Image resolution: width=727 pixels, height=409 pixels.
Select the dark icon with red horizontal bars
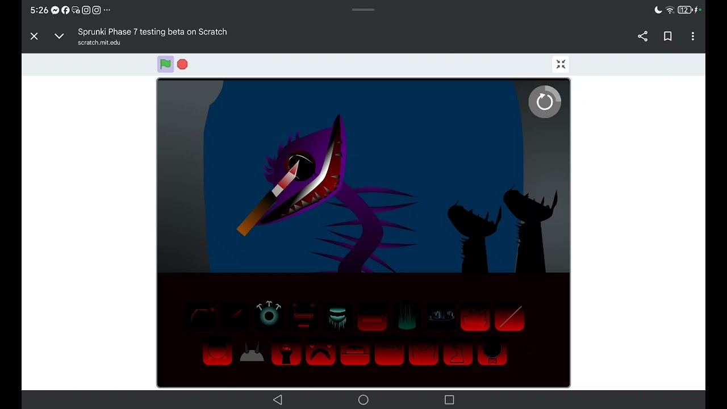tap(303, 316)
